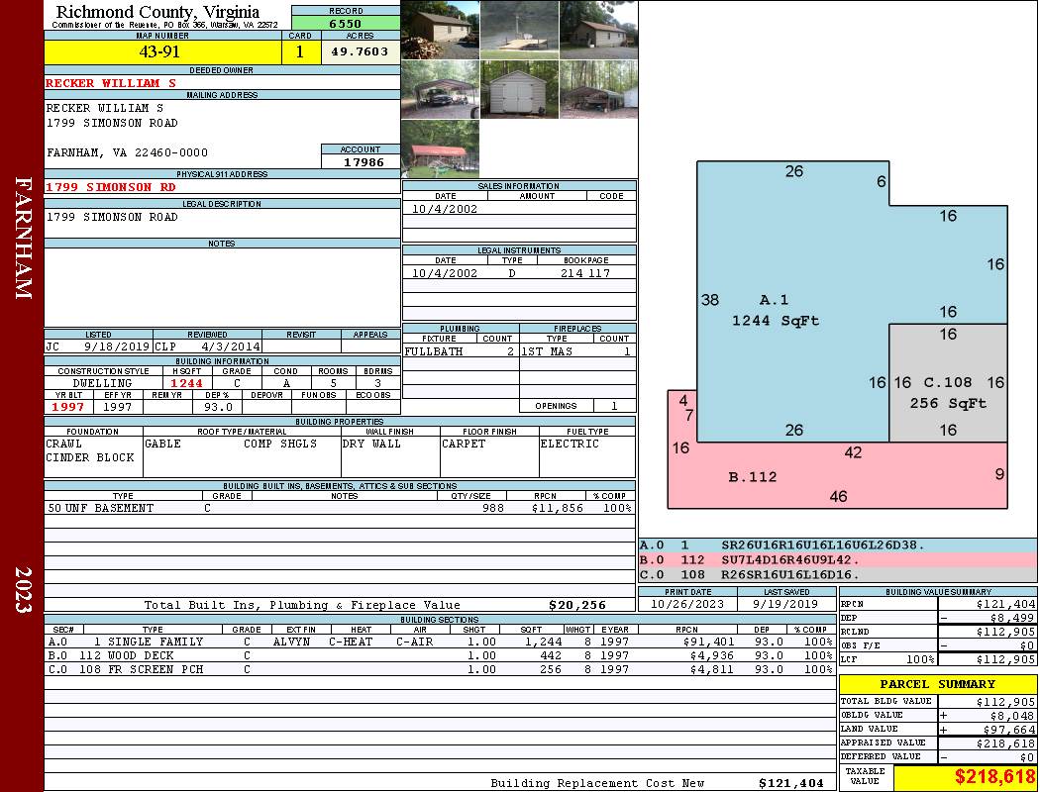Select acres value 49.7603
Image resolution: width=1040 pixels, height=792 pixels.
coord(361,51)
